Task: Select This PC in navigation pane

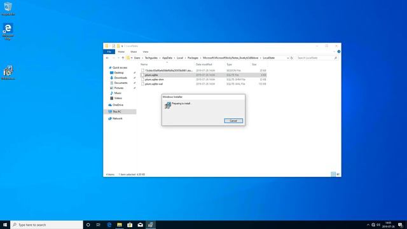Action: [x=120, y=112]
